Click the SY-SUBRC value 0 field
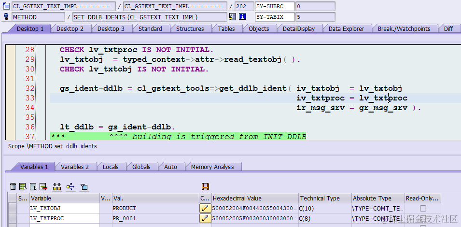The height and width of the screenshot is (227, 461). (315, 6)
